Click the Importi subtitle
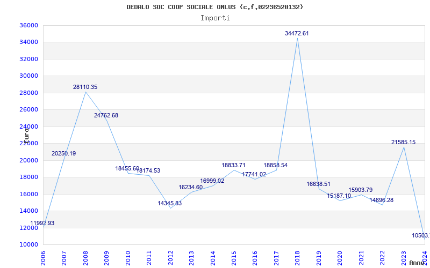 click(x=215, y=18)
